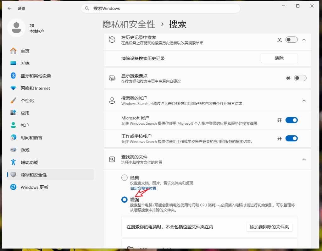This screenshot has width=322, height=251.
Task: Click the back arrow in Settings header
Action: tap(9, 8)
